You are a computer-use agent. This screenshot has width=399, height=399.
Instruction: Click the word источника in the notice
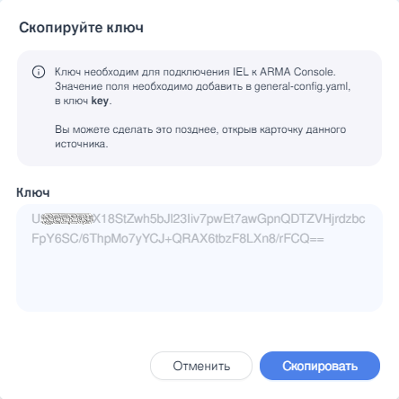[x=80, y=144]
